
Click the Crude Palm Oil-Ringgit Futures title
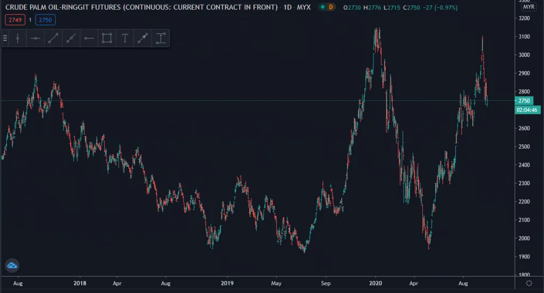coord(141,7)
